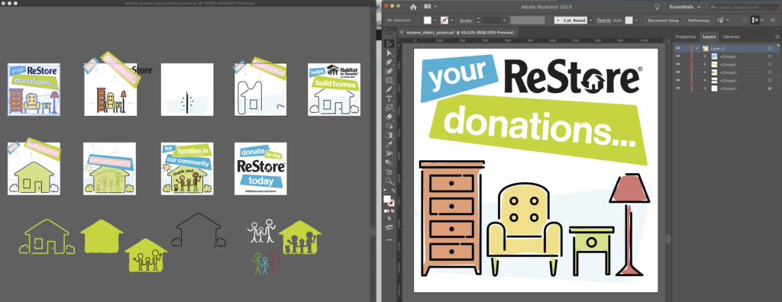Click the Stroke link in control bar

(466, 21)
